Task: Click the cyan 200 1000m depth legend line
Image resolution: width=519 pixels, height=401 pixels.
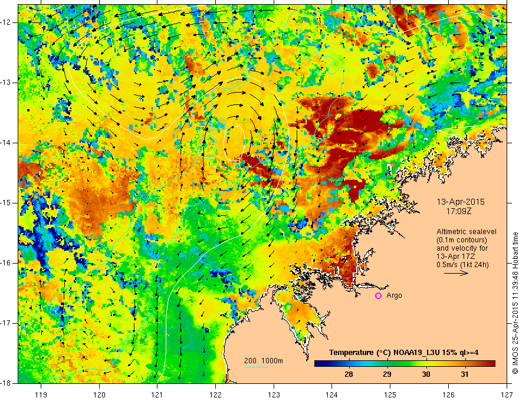Action: tap(256, 367)
